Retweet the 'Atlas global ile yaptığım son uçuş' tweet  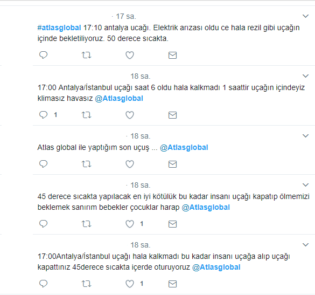tap(86, 164)
